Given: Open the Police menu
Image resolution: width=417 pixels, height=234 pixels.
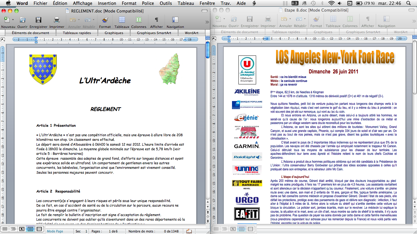Looking at the screenshot, I should [x=148, y=3].
